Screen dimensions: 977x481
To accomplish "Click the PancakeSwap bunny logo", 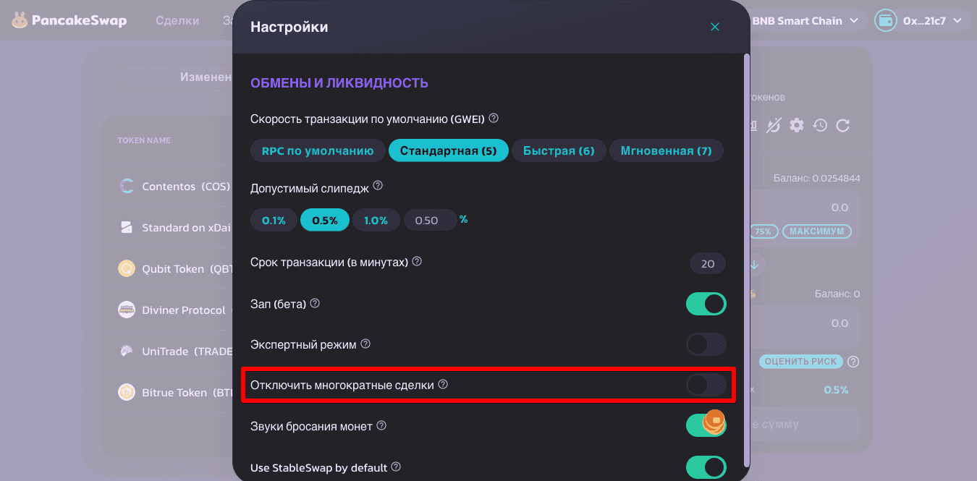I will pyautogui.click(x=20, y=21).
